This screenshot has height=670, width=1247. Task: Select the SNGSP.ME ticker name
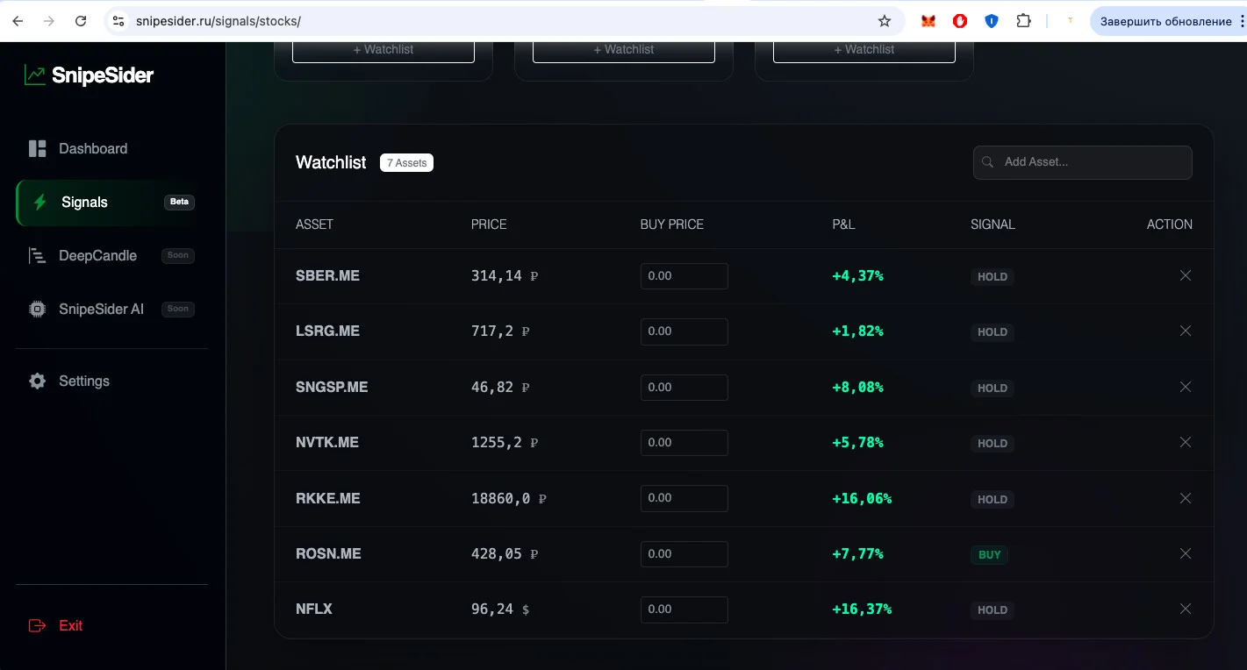click(x=332, y=387)
